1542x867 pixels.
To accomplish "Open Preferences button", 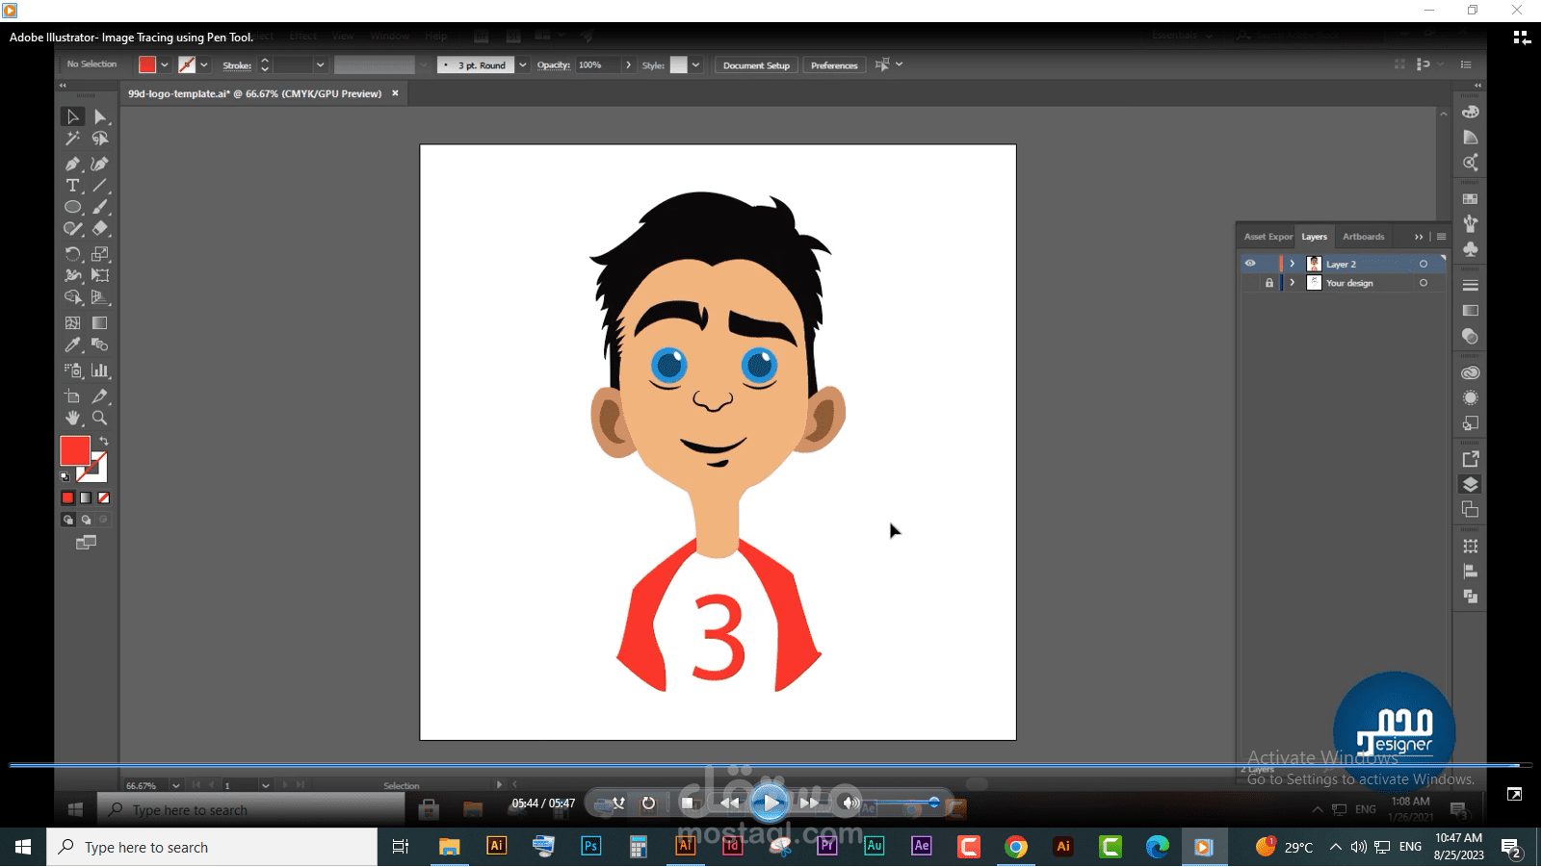I will pos(834,65).
